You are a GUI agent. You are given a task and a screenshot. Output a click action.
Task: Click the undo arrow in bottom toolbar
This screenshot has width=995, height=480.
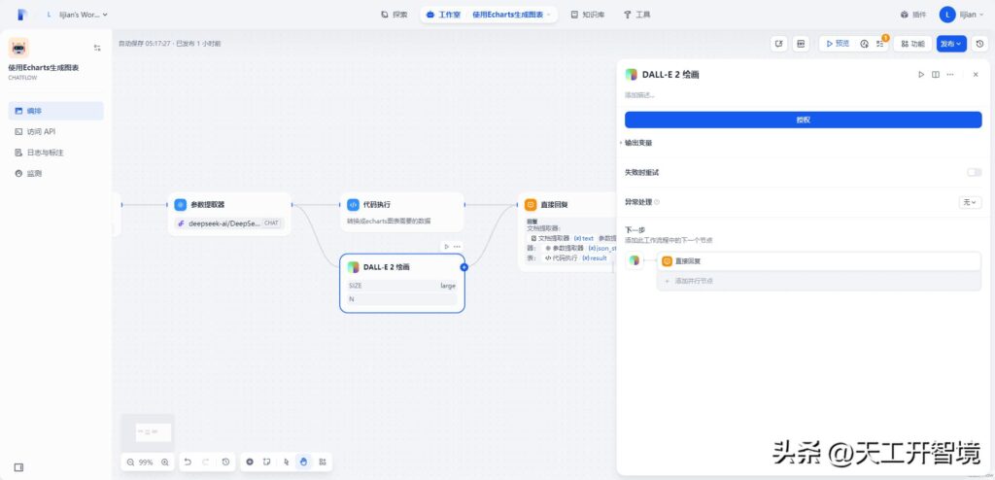(188, 463)
